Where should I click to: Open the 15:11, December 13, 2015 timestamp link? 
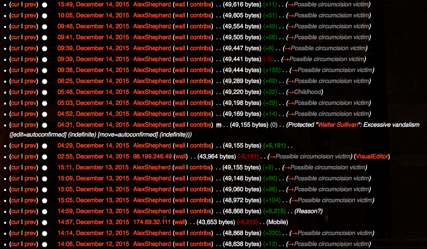93,168
